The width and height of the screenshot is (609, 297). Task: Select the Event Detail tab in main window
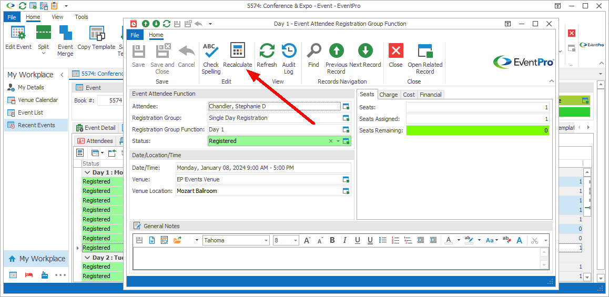click(96, 127)
